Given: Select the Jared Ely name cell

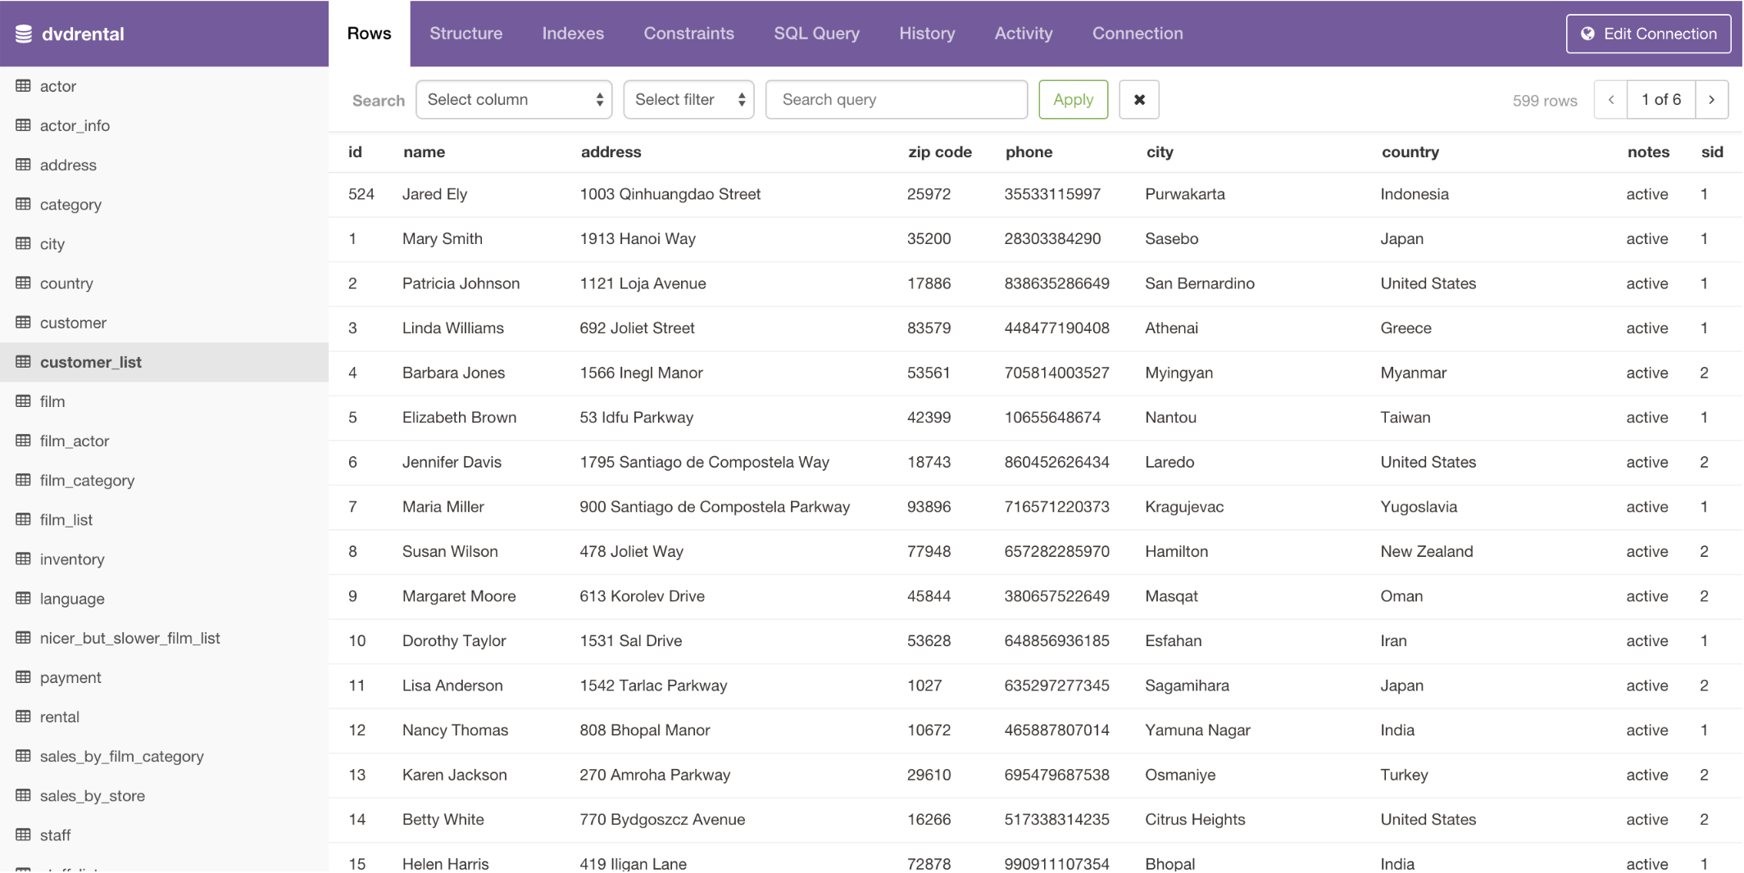Looking at the screenshot, I should coord(434,194).
